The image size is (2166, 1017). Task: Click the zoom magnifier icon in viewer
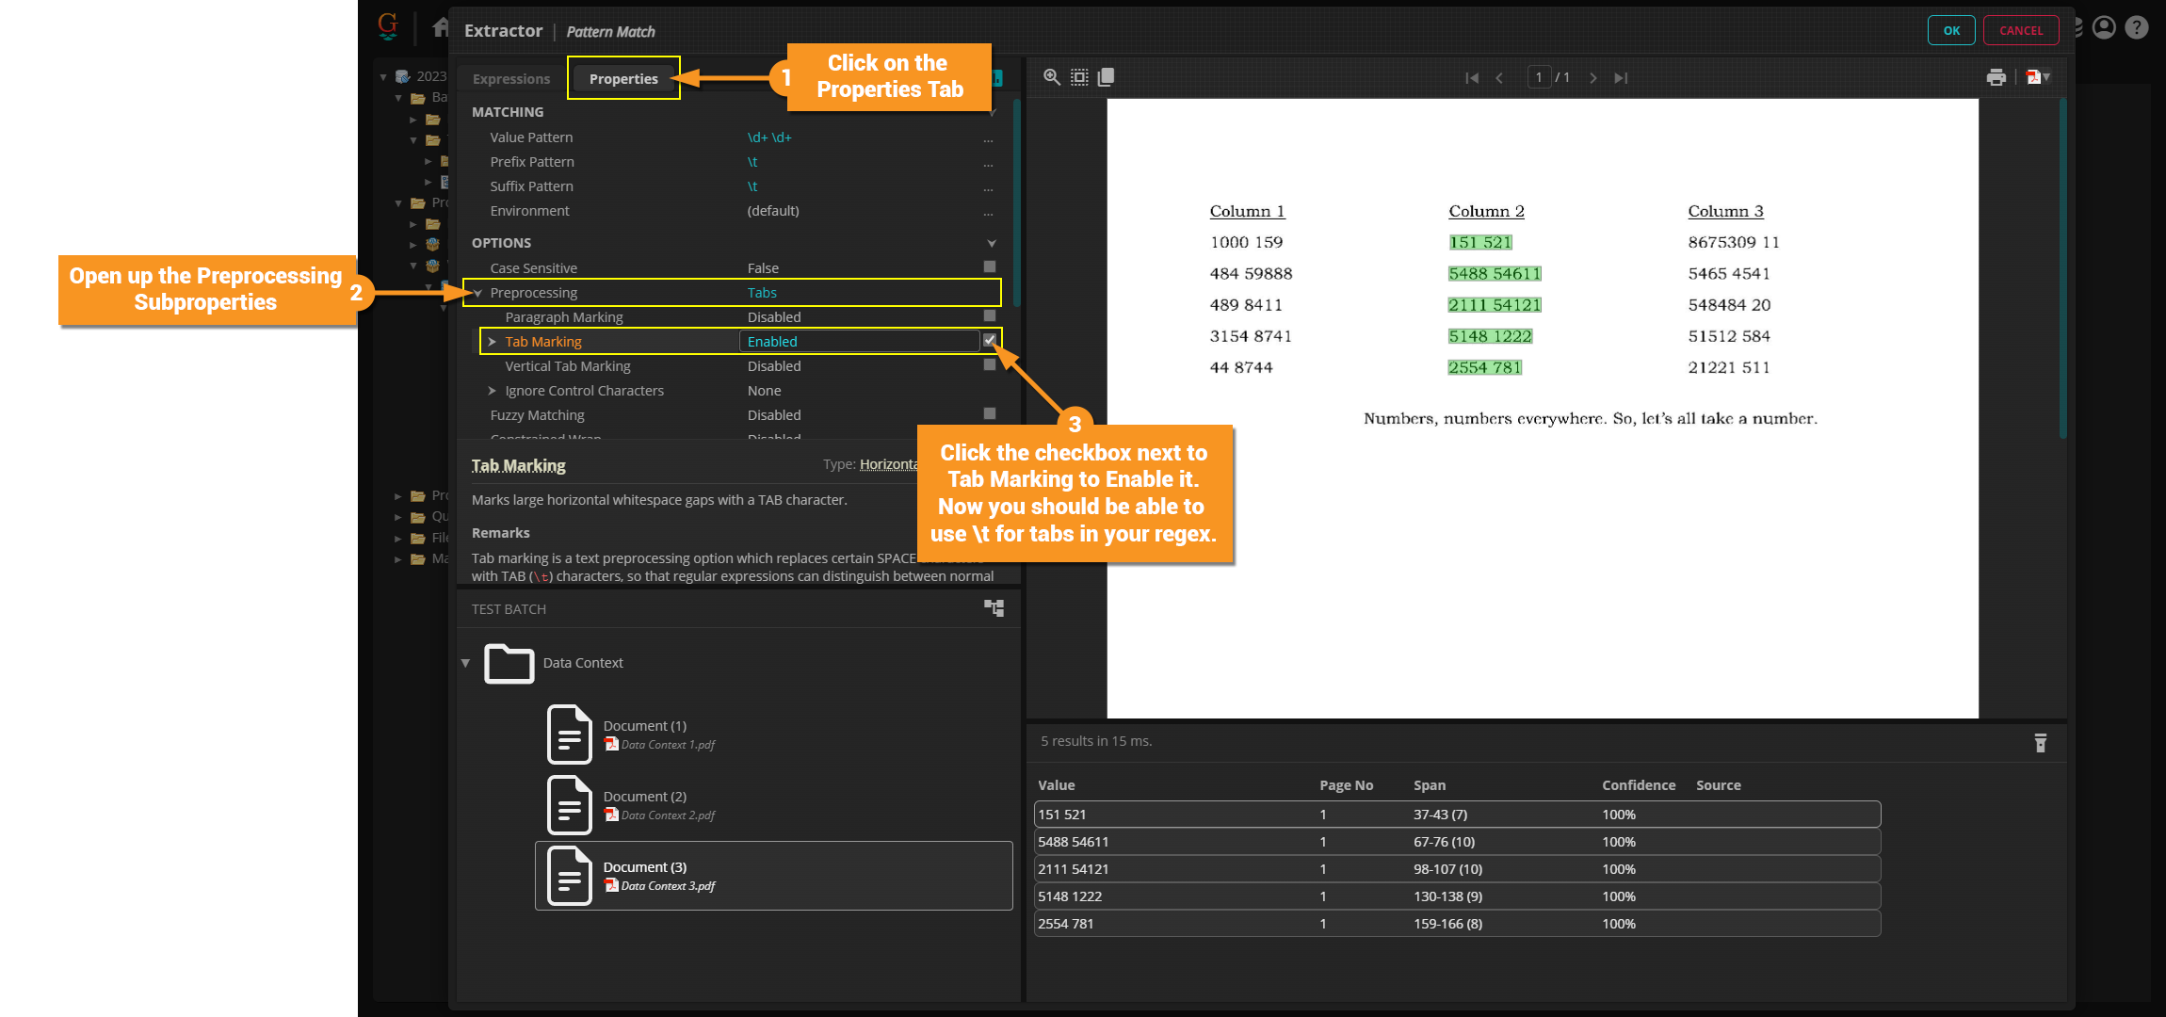click(x=1052, y=77)
